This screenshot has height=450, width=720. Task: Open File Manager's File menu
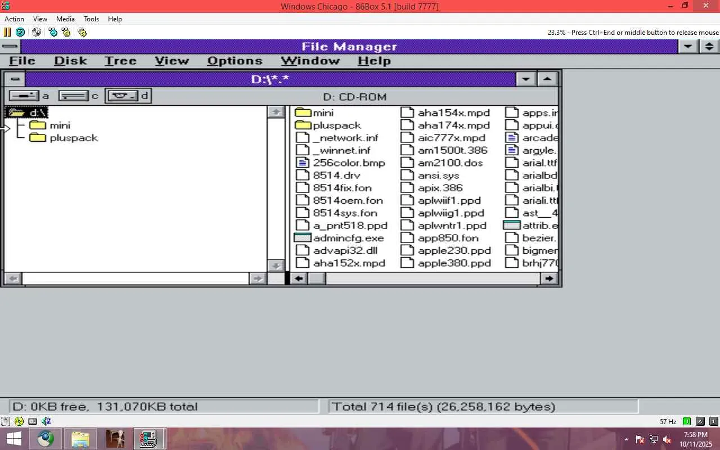[x=22, y=61]
